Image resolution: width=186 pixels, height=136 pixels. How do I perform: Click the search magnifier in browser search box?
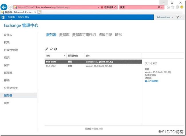tap(159, 7)
